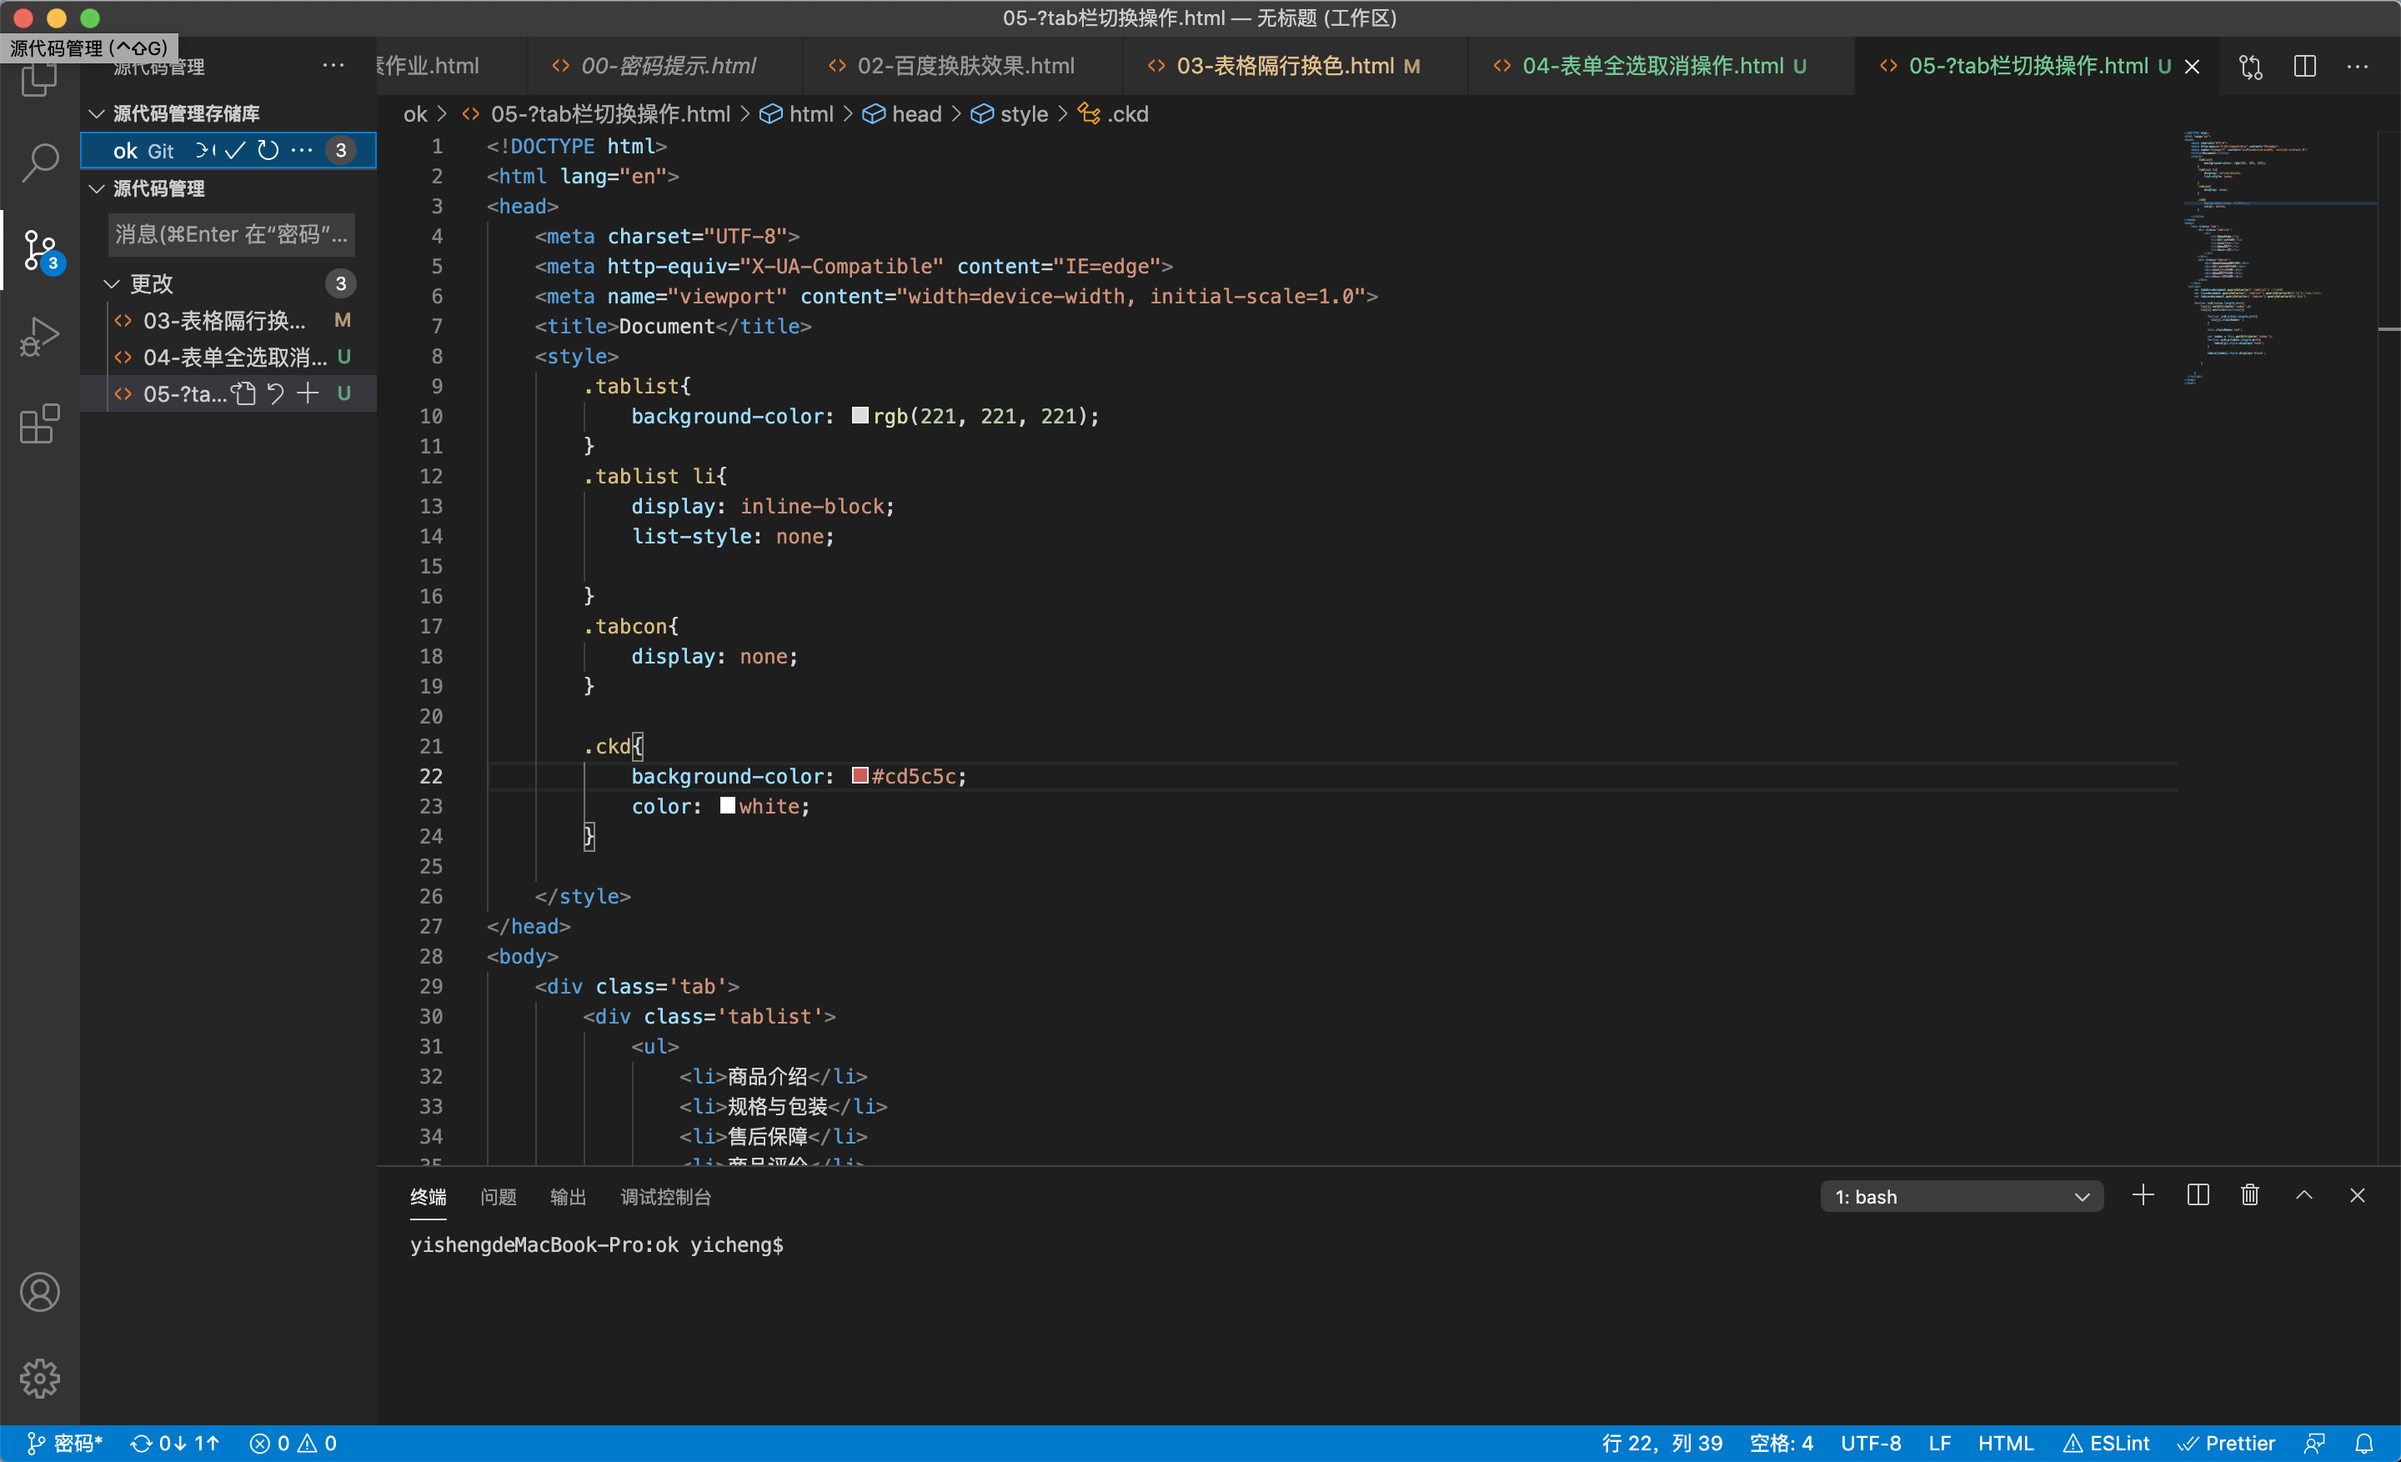Delete the terminal with trash icon
The width and height of the screenshot is (2401, 1462).
[2249, 1195]
